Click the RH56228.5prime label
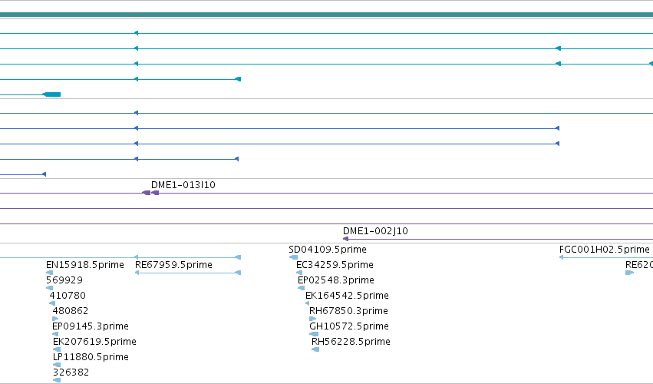The width and height of the screenshot is (653, 384). [x=351, y=342]
